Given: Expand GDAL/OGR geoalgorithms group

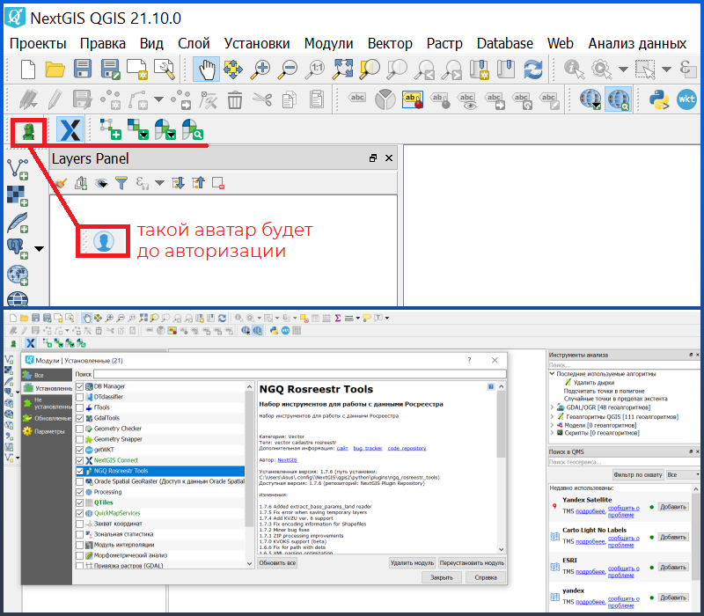Looking at the screenshot, I should coord(553,407).
